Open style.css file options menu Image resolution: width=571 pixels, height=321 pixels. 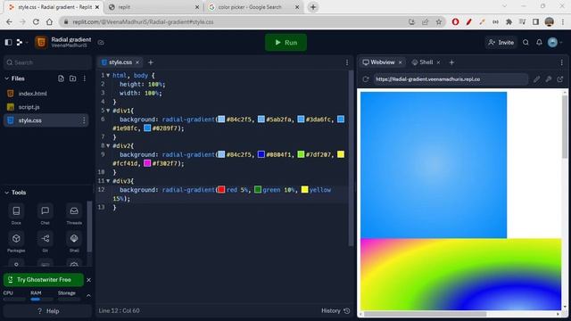(x=84, y=120)
